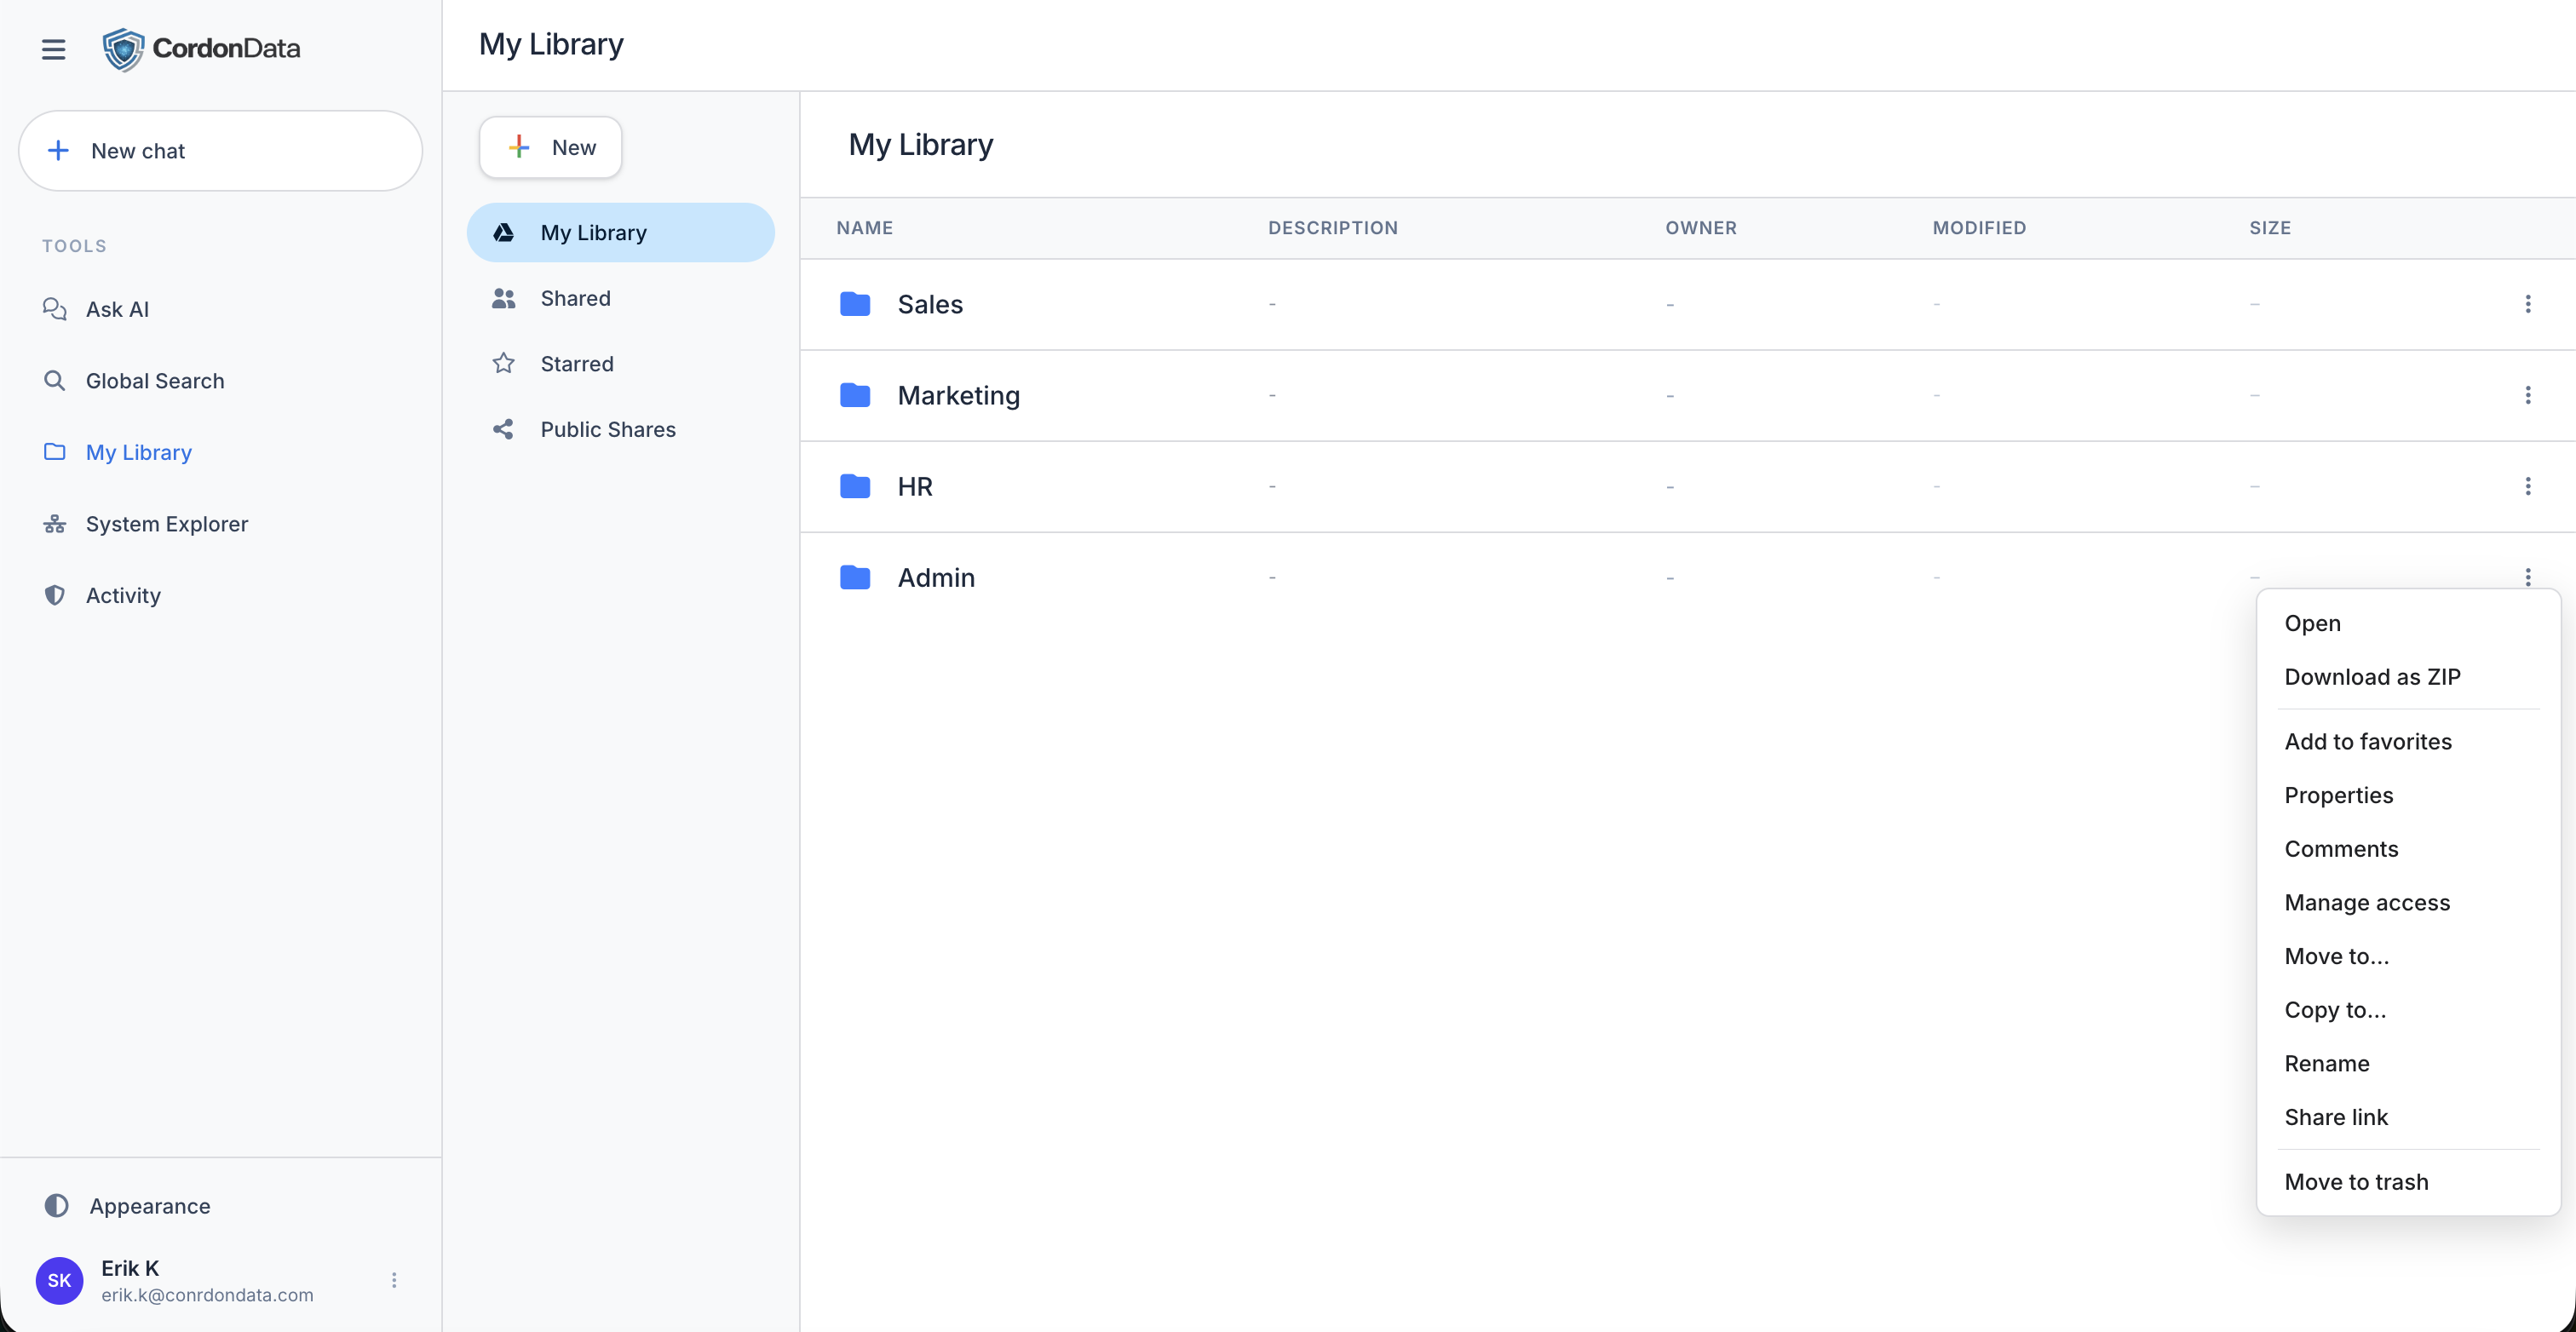Choose Manage access from context menu
The width and height of the screenshot is (2576, 1332).
pos(2367,902)
